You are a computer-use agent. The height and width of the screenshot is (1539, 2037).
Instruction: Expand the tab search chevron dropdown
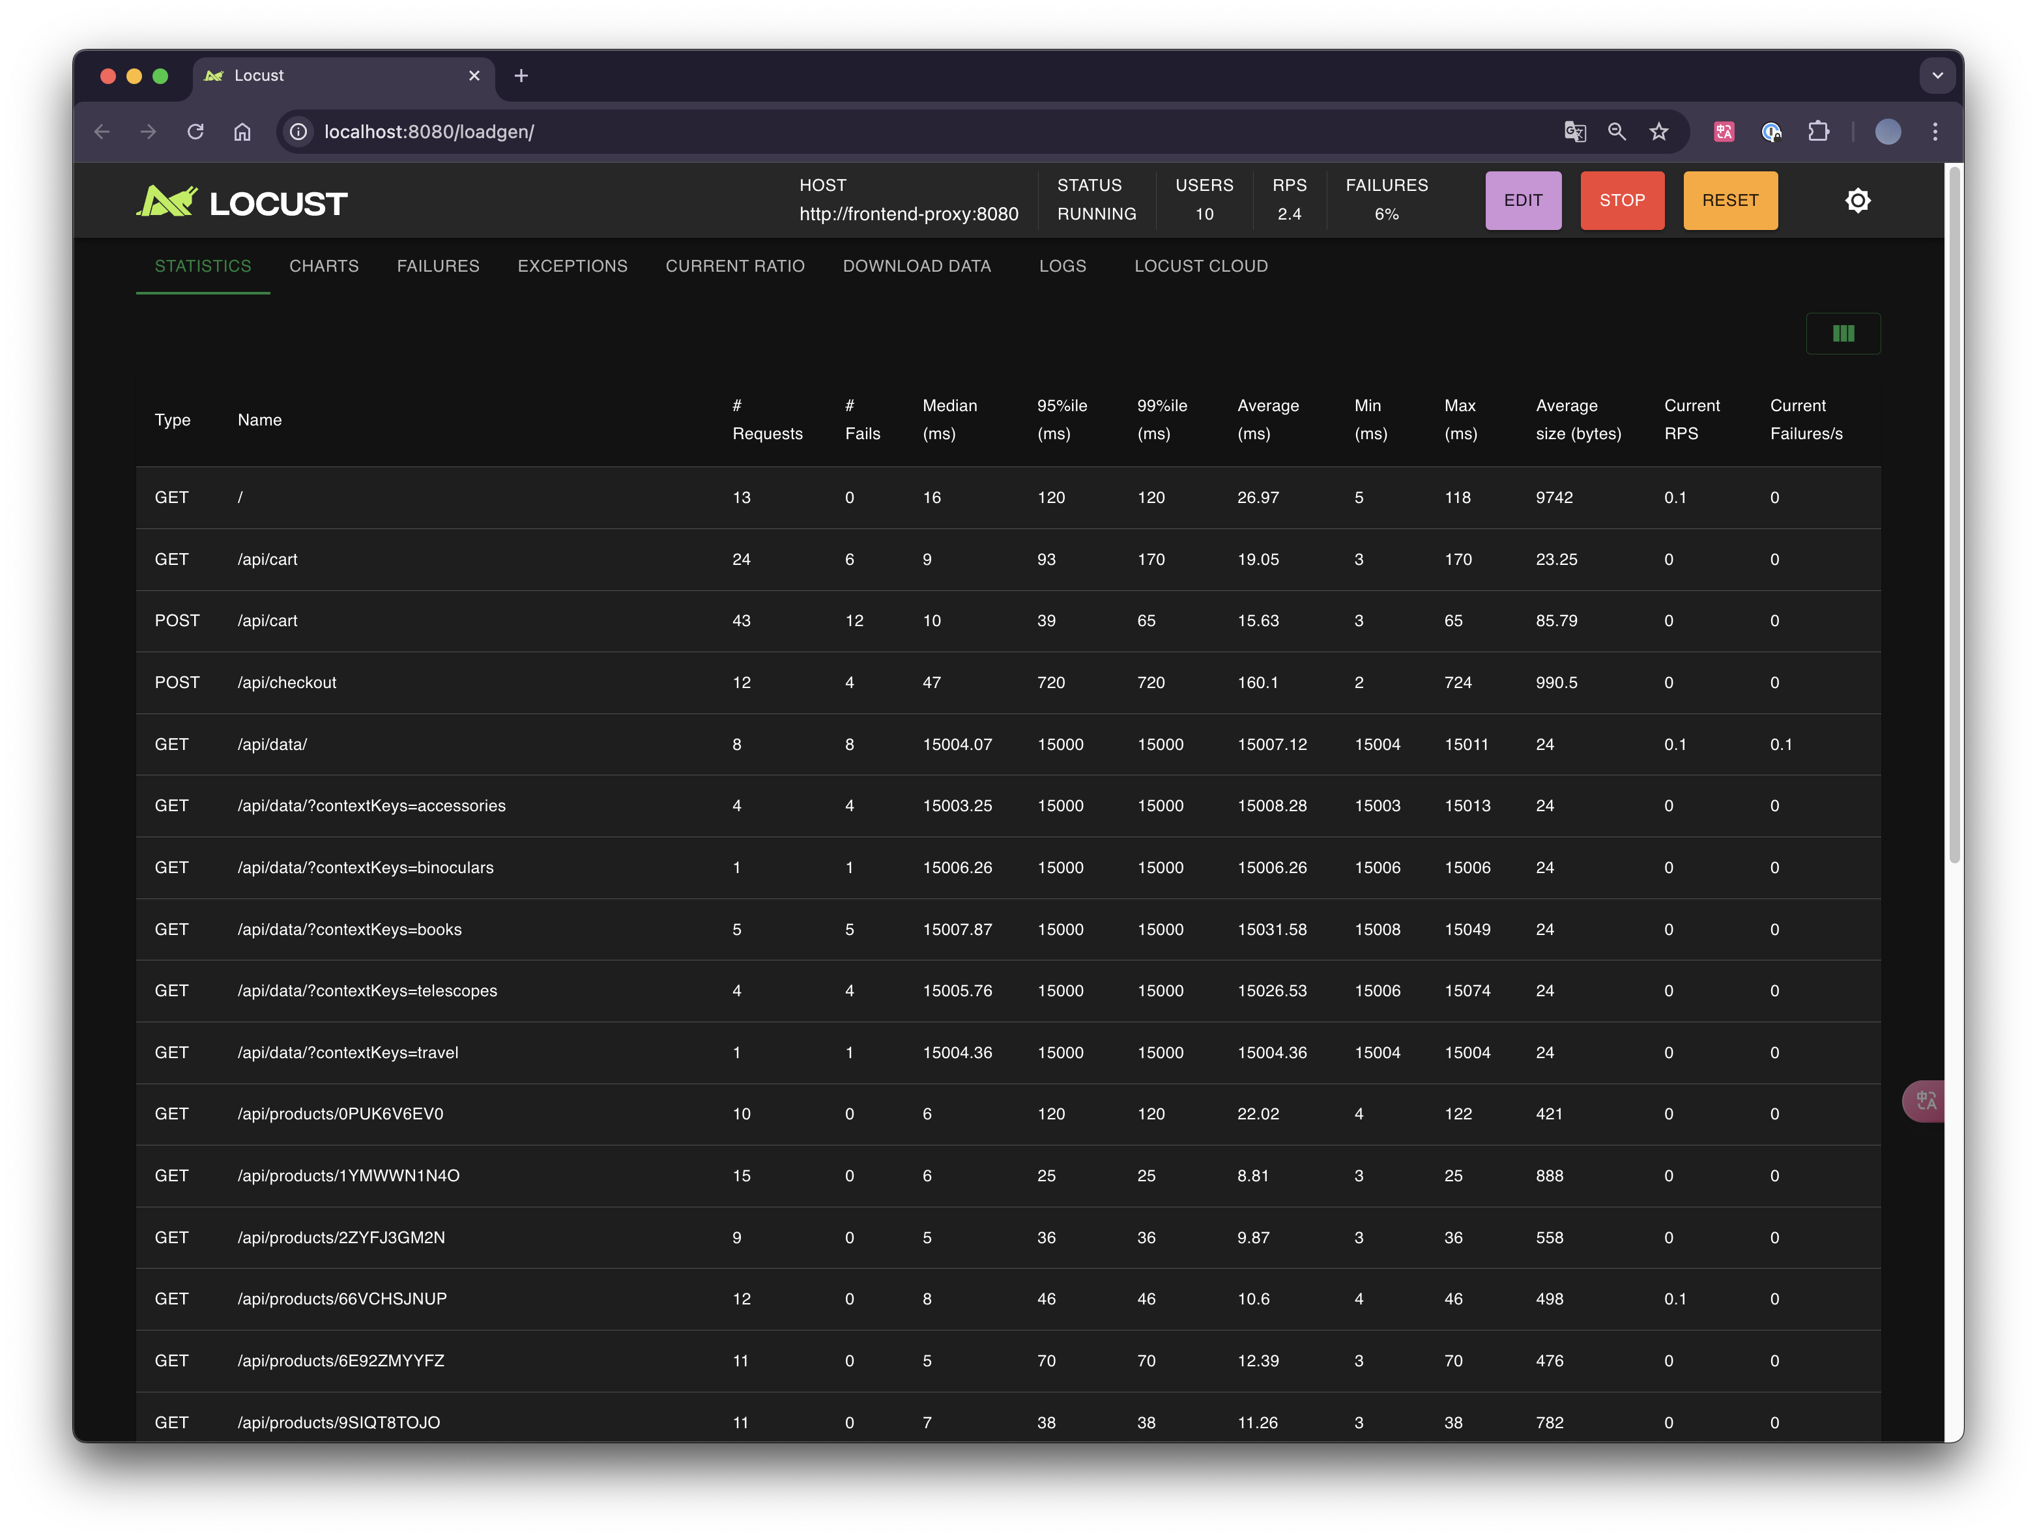click(x=1937, y=76)
